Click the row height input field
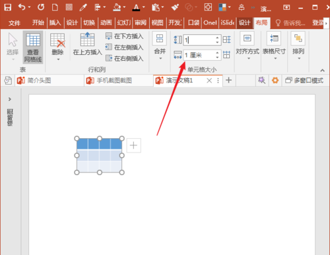The width and height of the screenshot is (330, 255). 199,40
